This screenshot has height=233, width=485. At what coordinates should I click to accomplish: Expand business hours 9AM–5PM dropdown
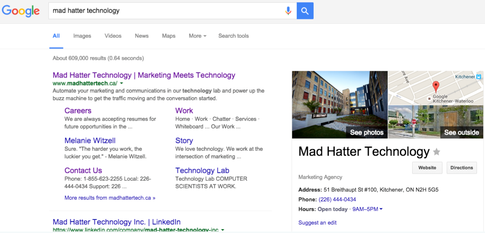(x=381, y=209)
